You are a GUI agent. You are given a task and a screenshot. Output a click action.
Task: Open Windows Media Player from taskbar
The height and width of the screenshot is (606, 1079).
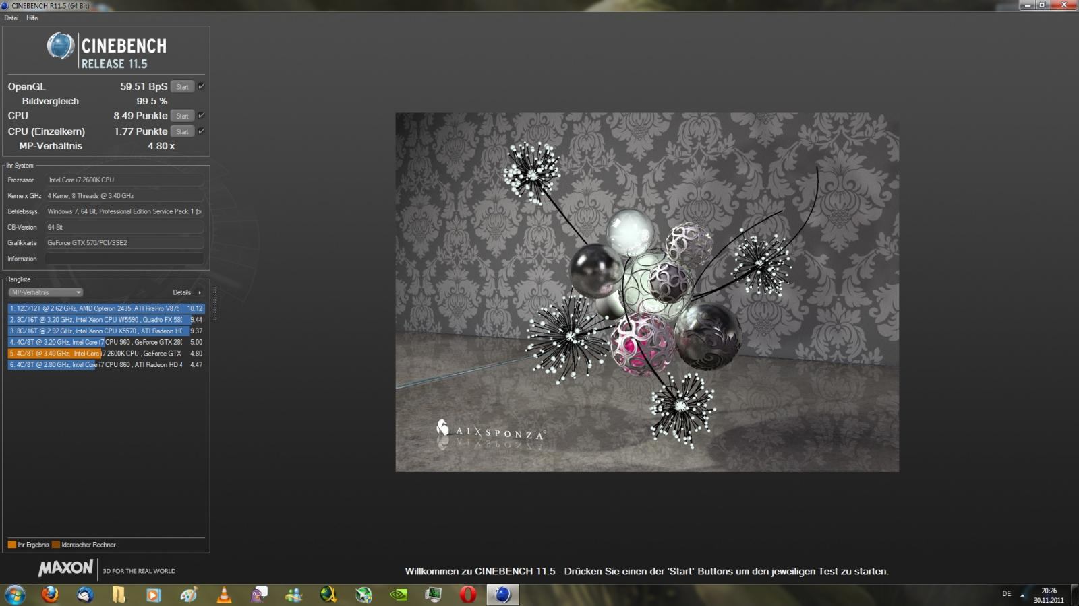(x=154, y=595)
